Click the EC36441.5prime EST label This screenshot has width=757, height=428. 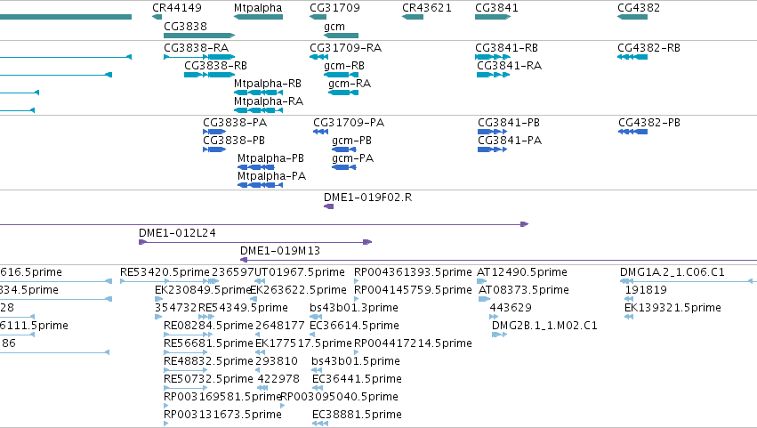[357, 380]
